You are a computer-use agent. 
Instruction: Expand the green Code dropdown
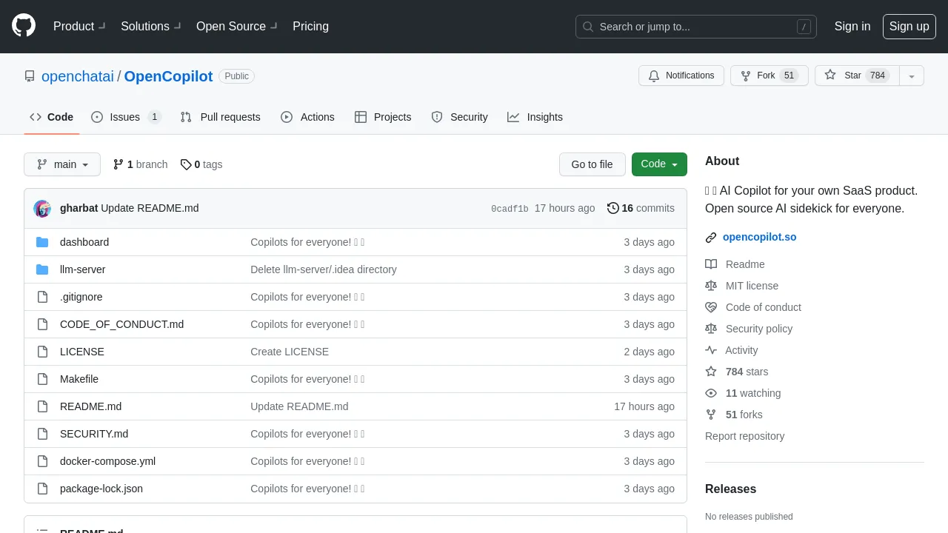(659, 164)
